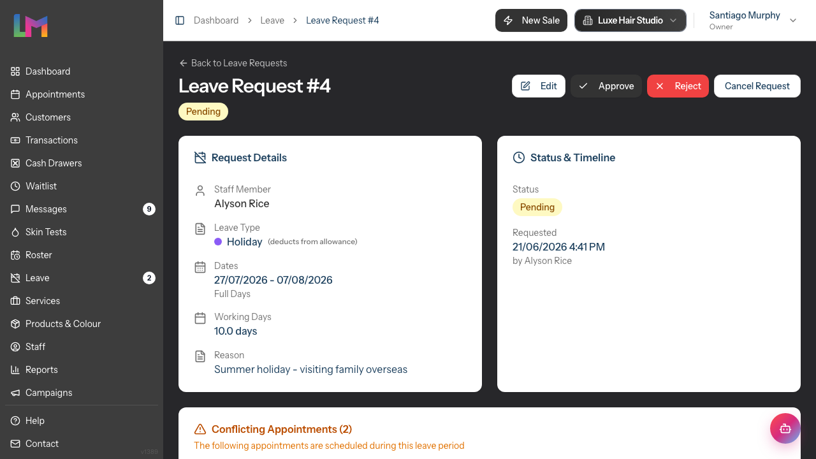The image size is (816, 459).
Task: Click the Waitlist clock icon
Action: tap(15, 186)
